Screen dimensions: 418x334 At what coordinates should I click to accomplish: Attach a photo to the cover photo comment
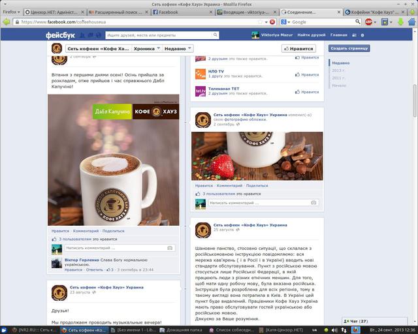(x=313, y=203)
